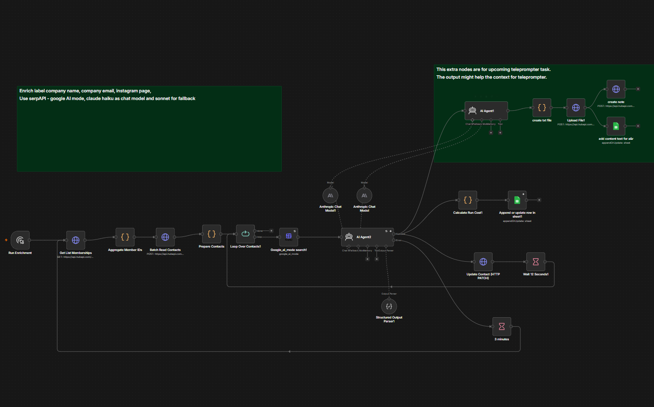Select the teleprompter task sticky note text
654x407 pixels.
493,73
